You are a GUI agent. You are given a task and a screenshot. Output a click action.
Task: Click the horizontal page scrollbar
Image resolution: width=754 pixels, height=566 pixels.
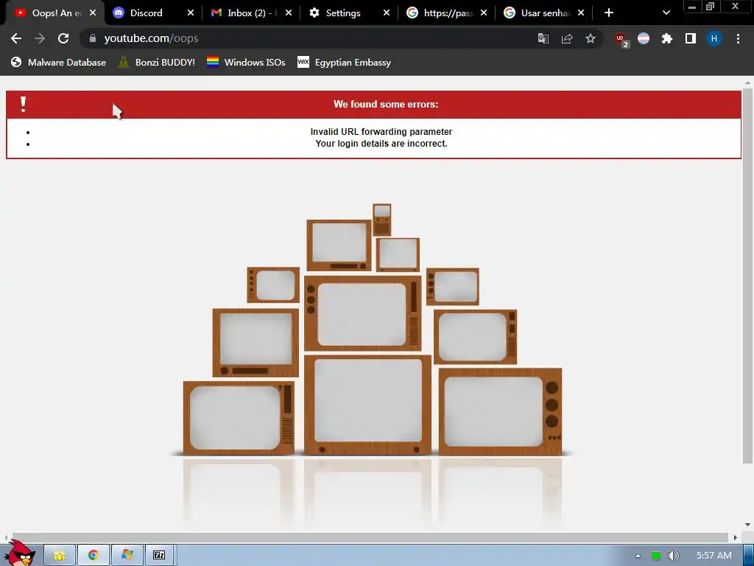[370, 537]
